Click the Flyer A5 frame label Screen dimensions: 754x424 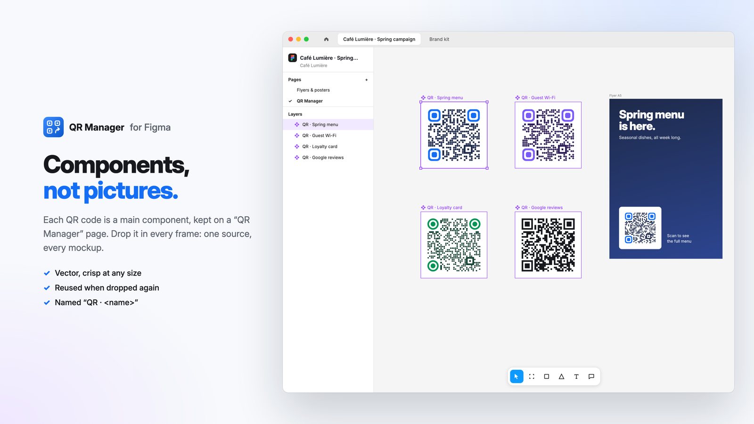pyautogui.click(x=615, y=96)
